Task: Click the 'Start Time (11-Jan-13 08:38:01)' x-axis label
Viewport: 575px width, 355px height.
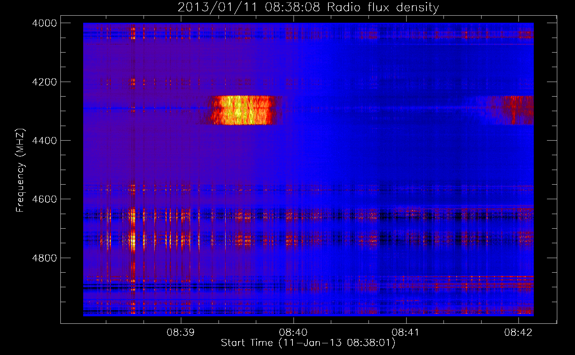Action: click(x=308, y=343)
